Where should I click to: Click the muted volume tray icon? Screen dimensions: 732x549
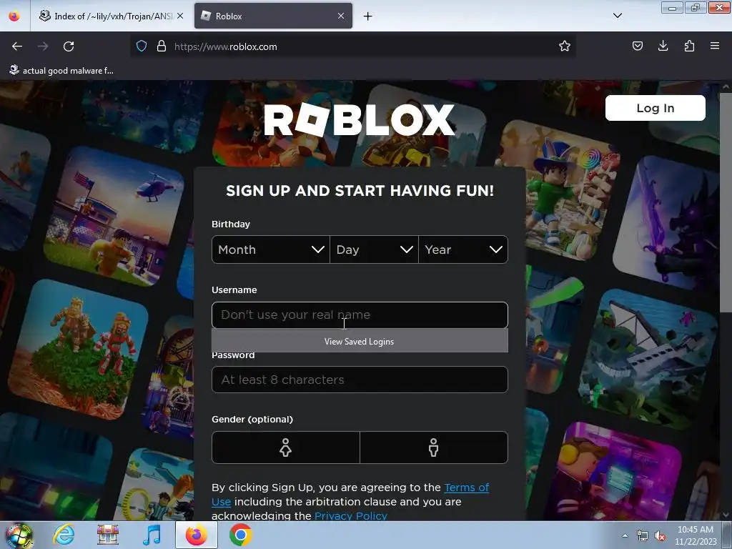click(660, 536)
